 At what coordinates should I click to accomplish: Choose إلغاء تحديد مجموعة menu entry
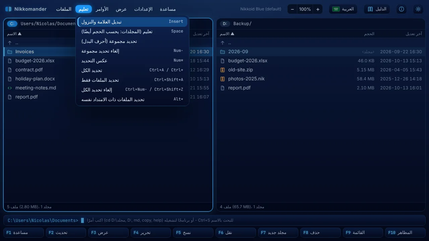click(132, 51)
